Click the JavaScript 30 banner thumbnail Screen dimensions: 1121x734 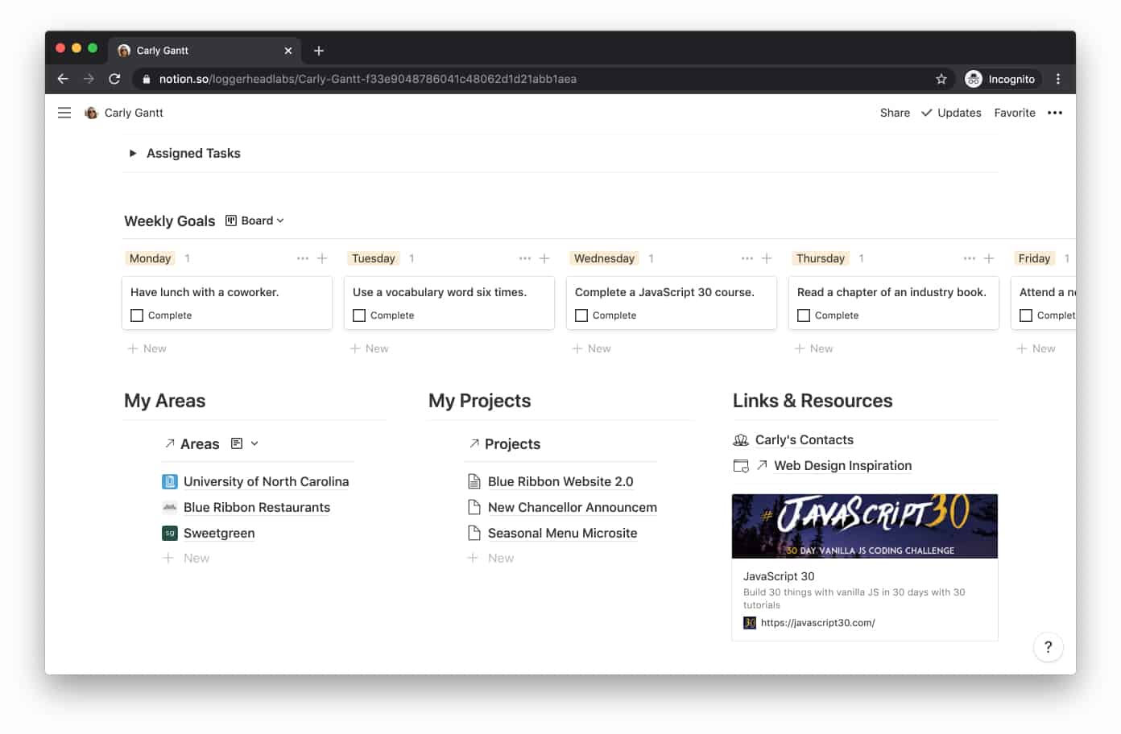[864, 526]
